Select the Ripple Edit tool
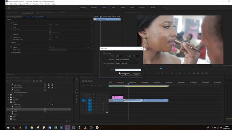 pyautogui.click(x=76, y=86)
